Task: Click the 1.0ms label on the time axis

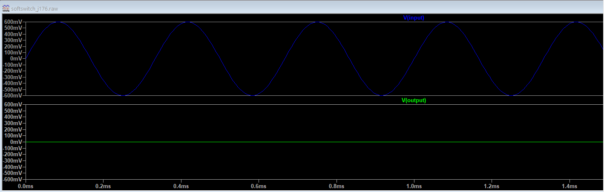Action: tap(414, 186)
